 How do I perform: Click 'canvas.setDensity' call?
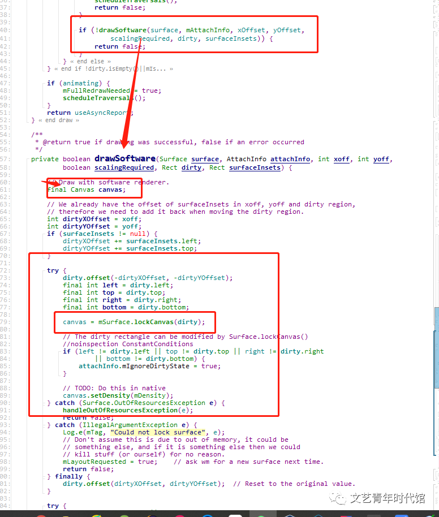pyautogui.click(x=96, y=395)
